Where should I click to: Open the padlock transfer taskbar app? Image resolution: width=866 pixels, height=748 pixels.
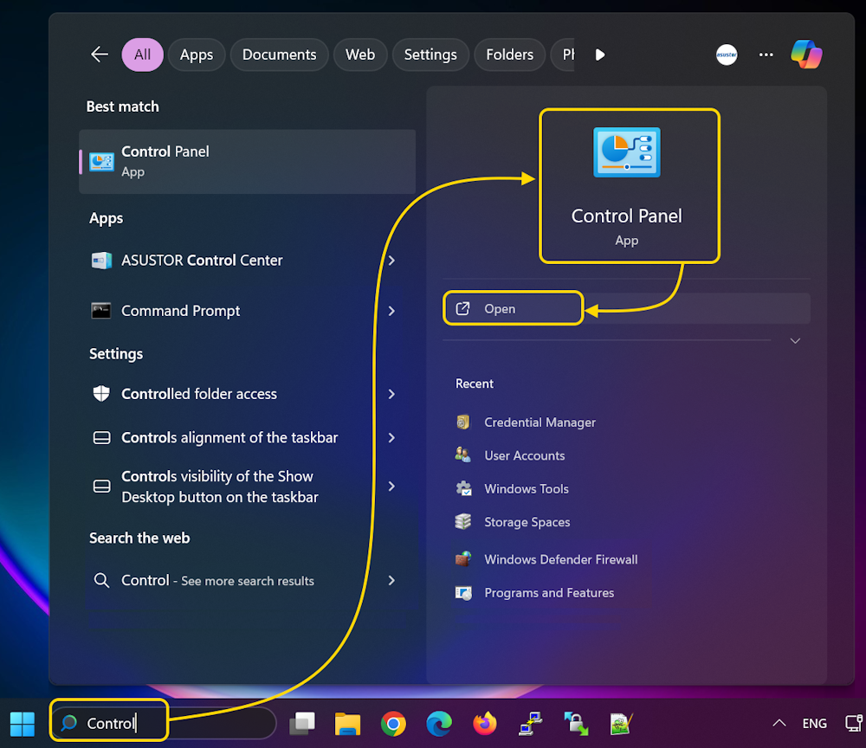point(576,724)
